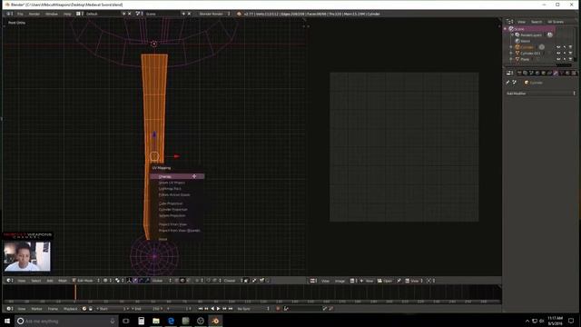Open the File menu in Blender's top bar
The width and height of the screenshot is (581, 327).
point(20,14)
